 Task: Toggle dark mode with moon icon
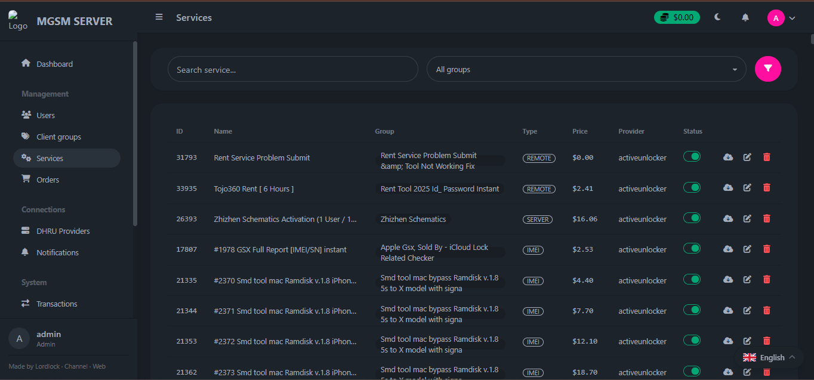[717, 17]
